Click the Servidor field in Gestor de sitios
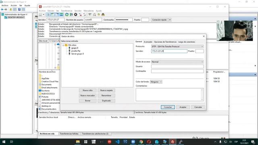Image resolution: width=258 pixels, height=145 pixels. (169, 51)
